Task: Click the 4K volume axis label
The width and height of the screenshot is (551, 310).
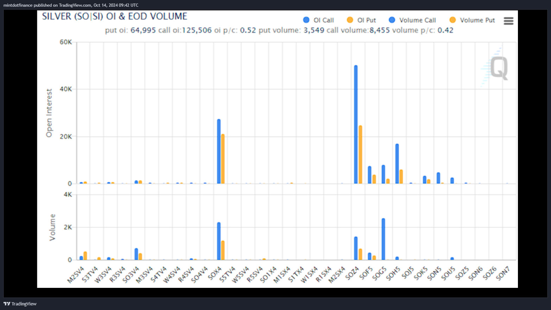Action: (68, 194)
